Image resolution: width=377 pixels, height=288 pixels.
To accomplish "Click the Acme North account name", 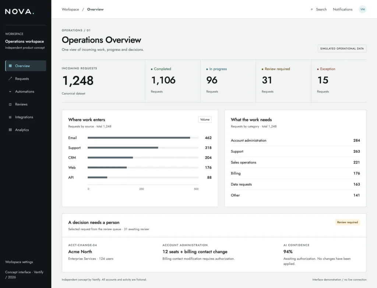I will click(80, 252).
